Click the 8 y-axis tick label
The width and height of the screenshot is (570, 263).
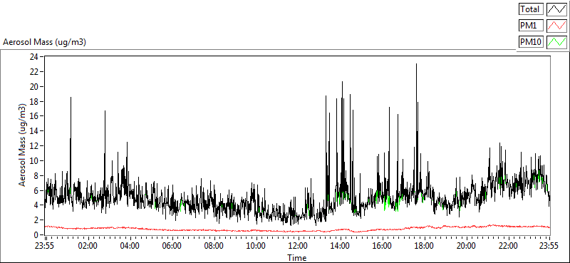(x=36, y=176)
